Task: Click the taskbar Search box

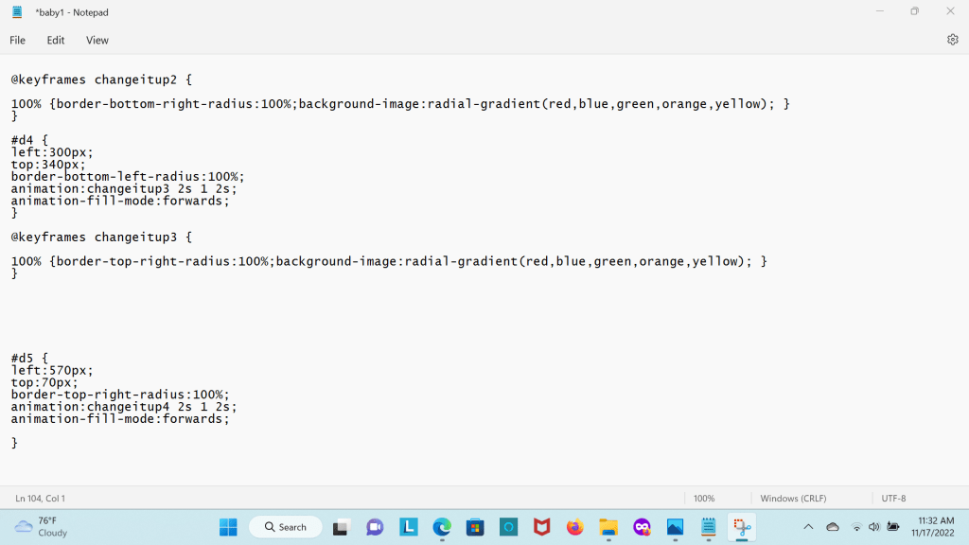Action: point(286,527)
